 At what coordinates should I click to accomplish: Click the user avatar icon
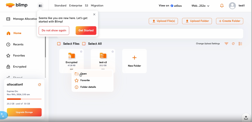pyautogui.click(x=232, y=6)
